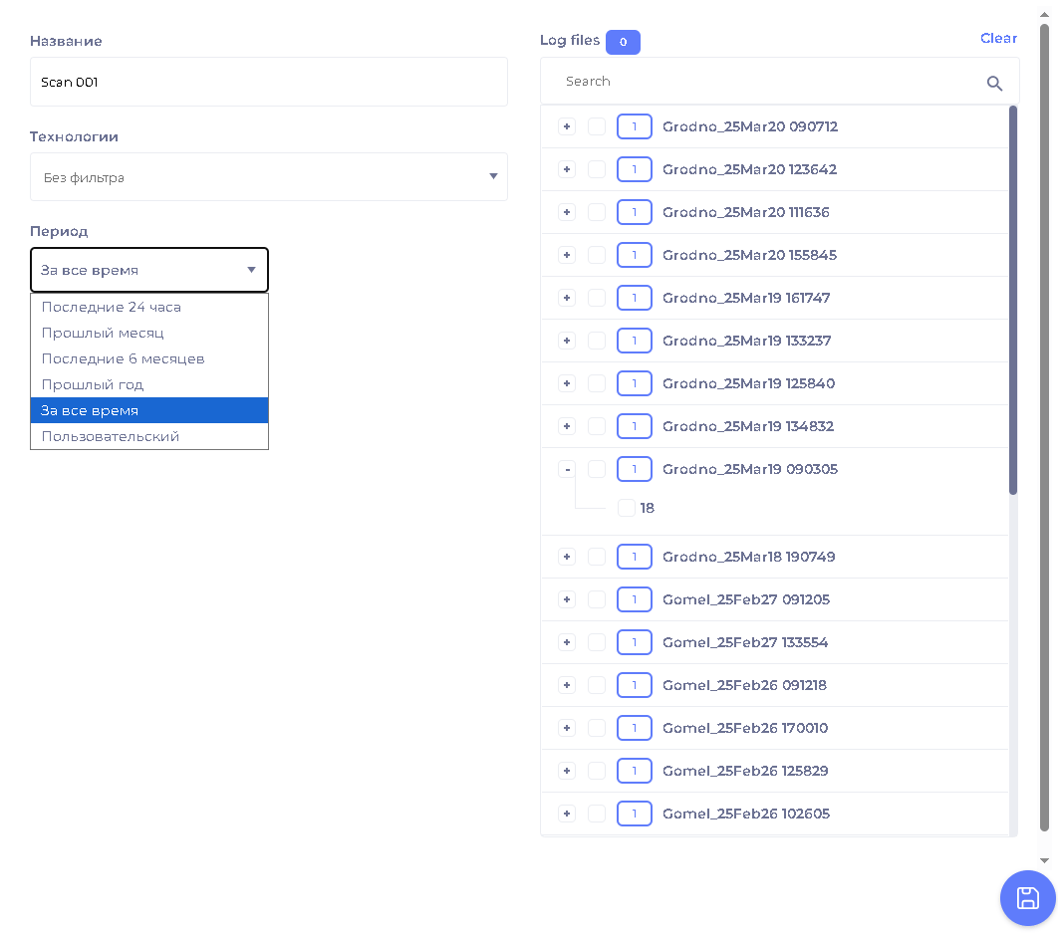Click count box of Grodno_25Mar18 190749
This screenshot has width=1058, height=933.
click(x=634, y=557)
